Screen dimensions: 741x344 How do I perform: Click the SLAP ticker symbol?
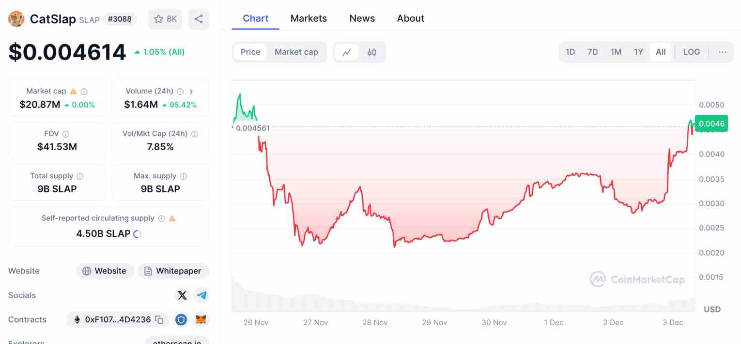pyautogui.click(x=89, y=20)
